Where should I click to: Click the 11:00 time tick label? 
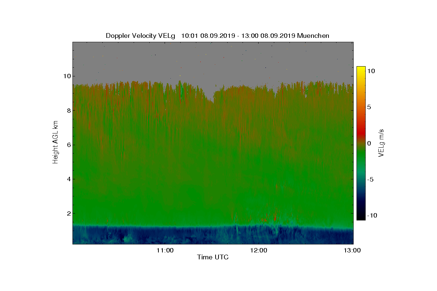[x=166, y=250]
